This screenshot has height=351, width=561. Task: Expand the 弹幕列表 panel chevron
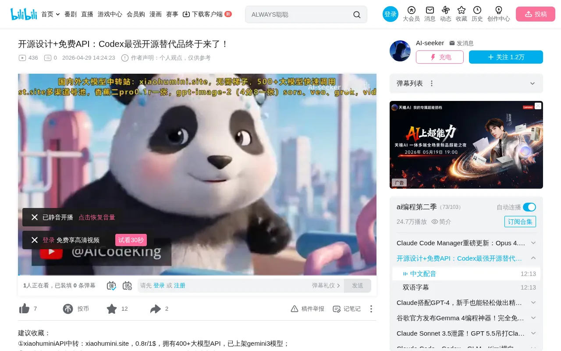(533, 83)
